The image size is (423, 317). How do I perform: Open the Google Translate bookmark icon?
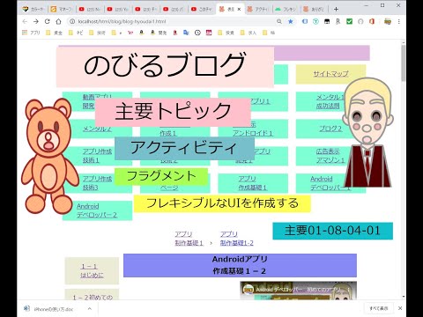click(x=186, y=33)
